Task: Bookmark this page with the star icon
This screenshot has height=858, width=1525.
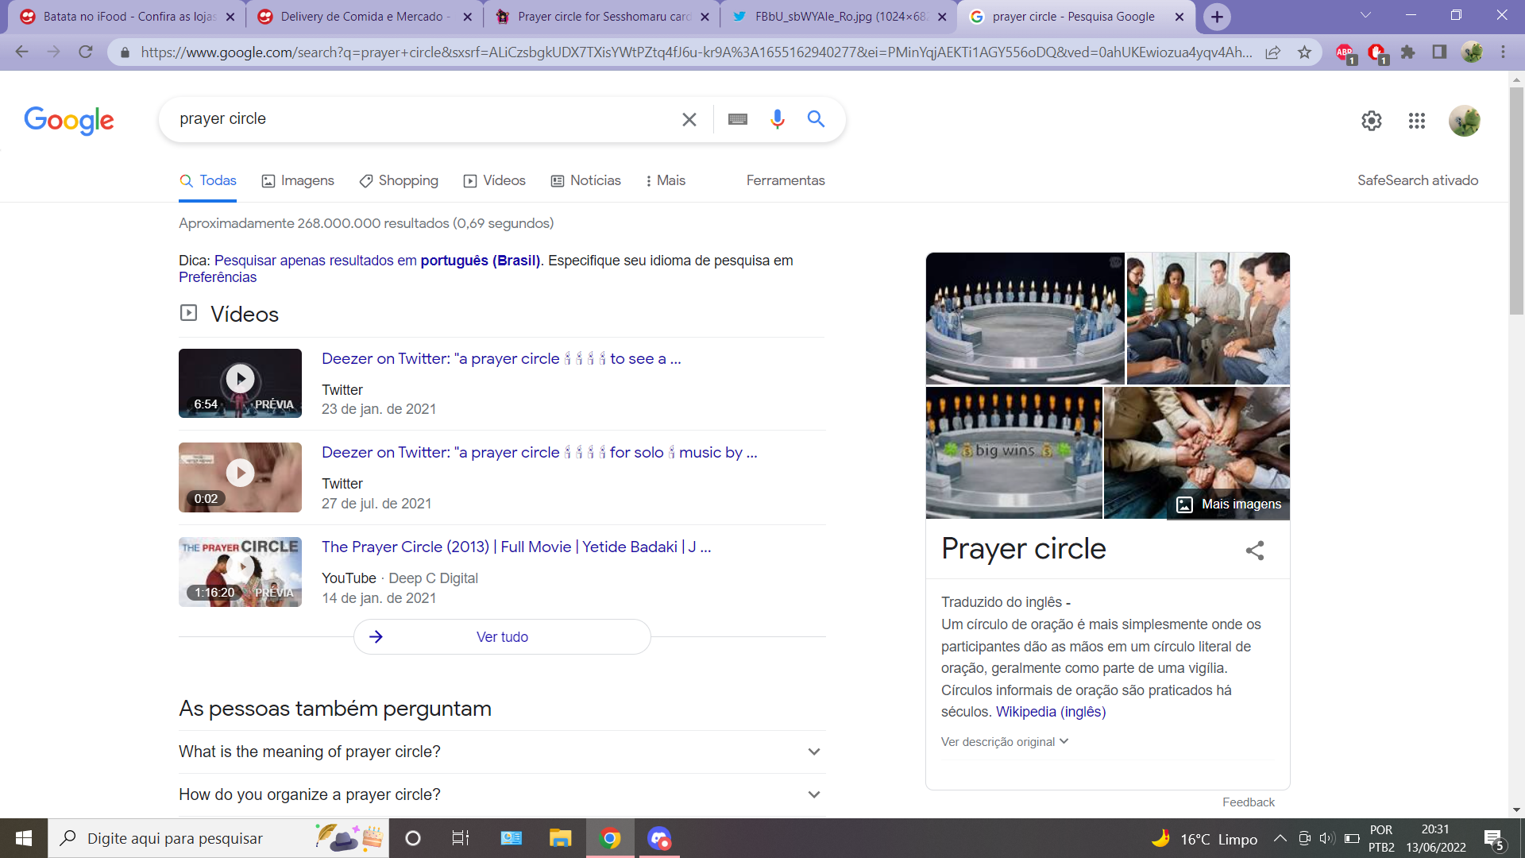Action: [x=1304, y=52]
